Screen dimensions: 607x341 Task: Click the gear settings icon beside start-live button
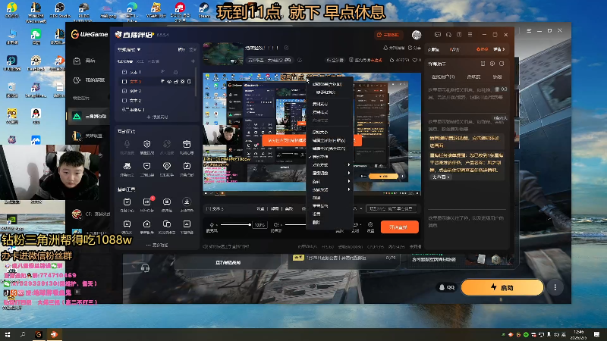click(x=370, y=224)
